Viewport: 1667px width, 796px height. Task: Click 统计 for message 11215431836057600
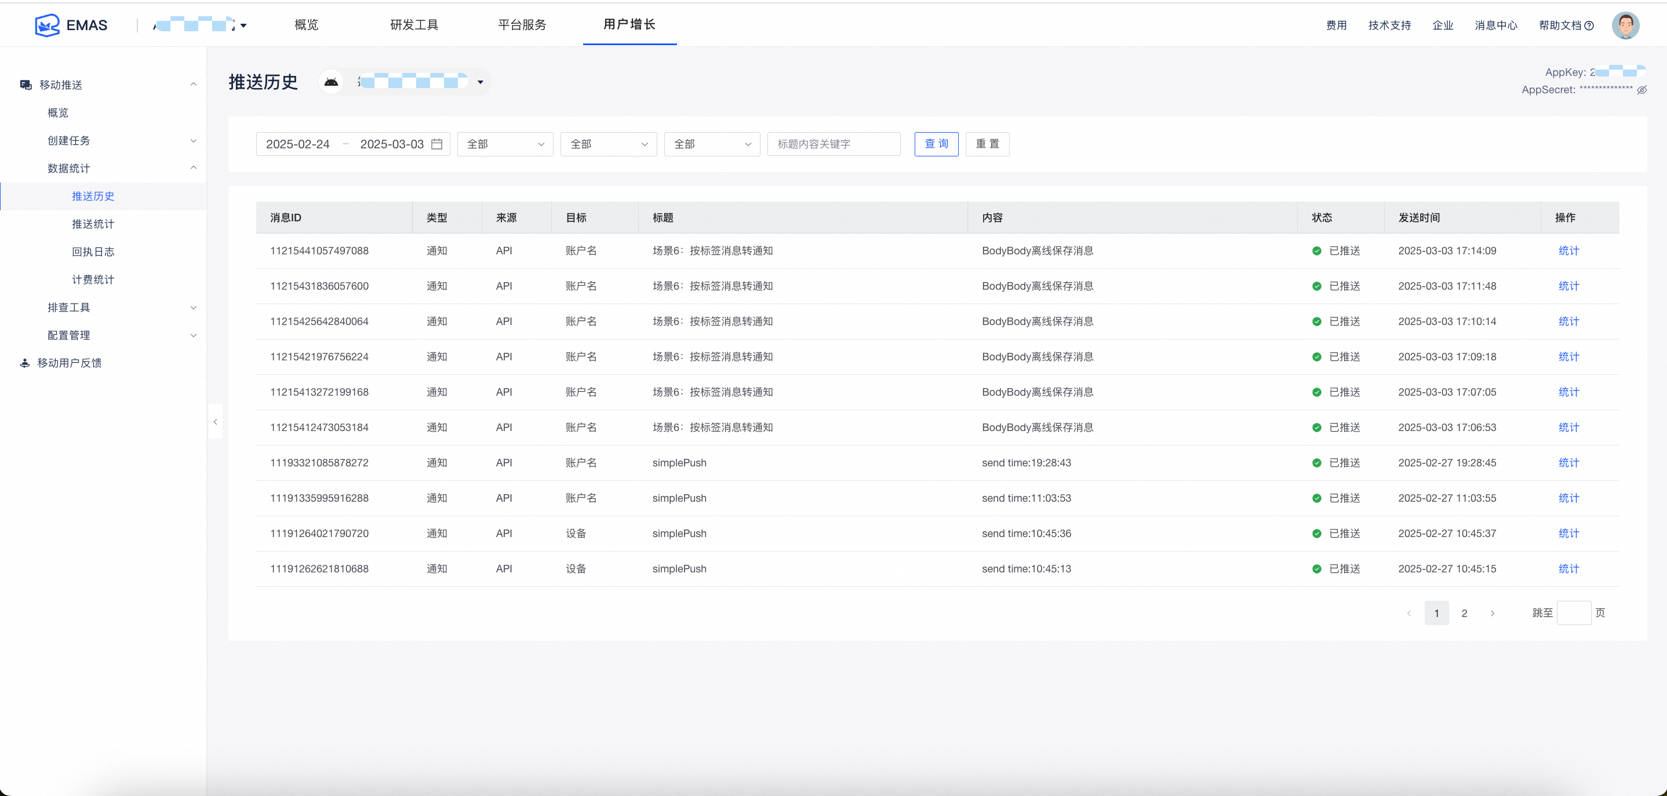1568,286
